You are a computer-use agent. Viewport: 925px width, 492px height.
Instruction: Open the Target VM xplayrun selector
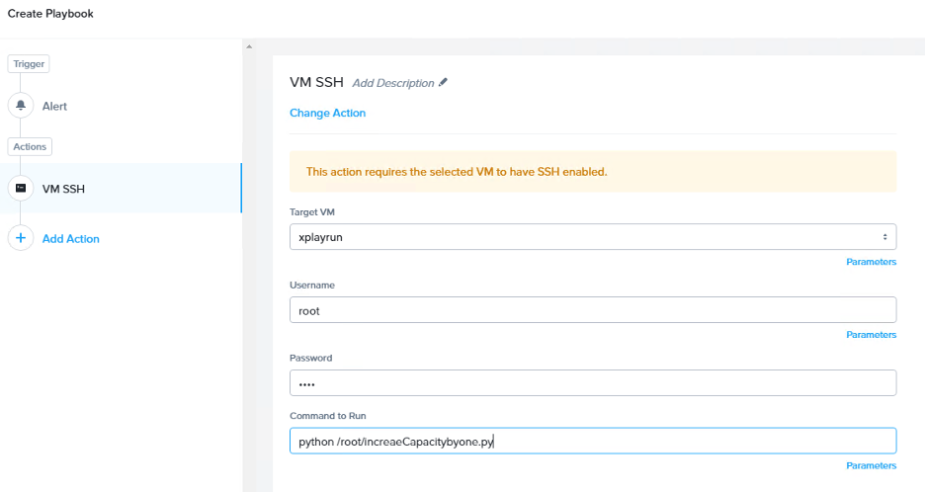coord(591,237)
